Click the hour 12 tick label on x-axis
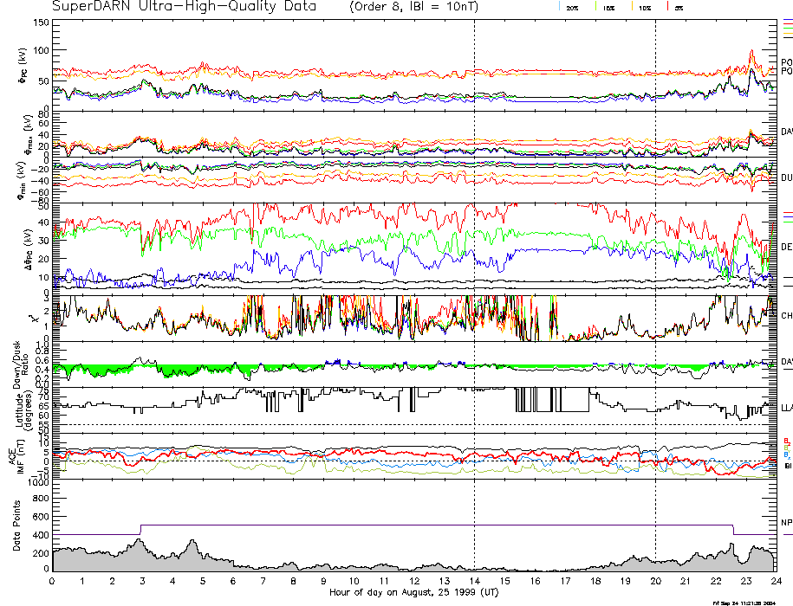Image resolution: width=793 pixels, height=606 pixels. point(414,581)
